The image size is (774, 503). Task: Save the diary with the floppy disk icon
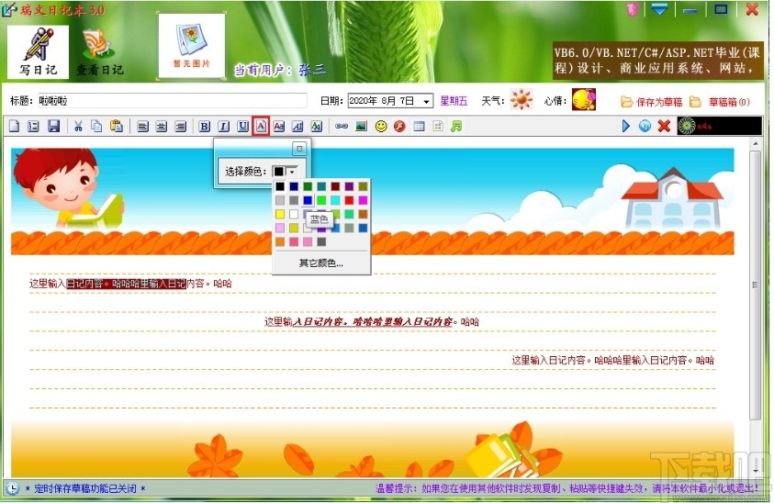tap(53, 127)
